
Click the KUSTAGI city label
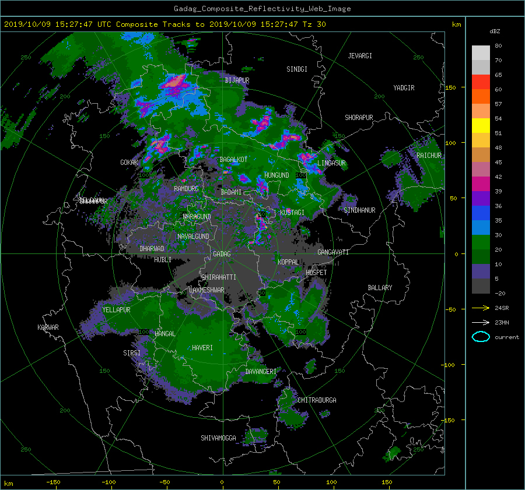tap(292, 213)
